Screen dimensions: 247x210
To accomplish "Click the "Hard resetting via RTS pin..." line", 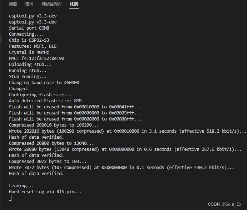I will [x=45, y=192].
